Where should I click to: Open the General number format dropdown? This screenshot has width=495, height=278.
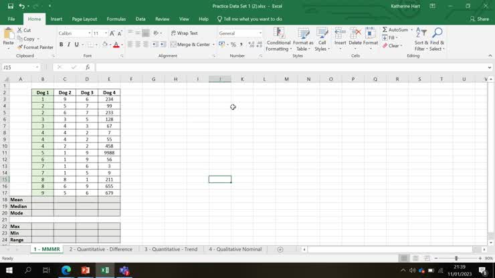click(260, 33)
